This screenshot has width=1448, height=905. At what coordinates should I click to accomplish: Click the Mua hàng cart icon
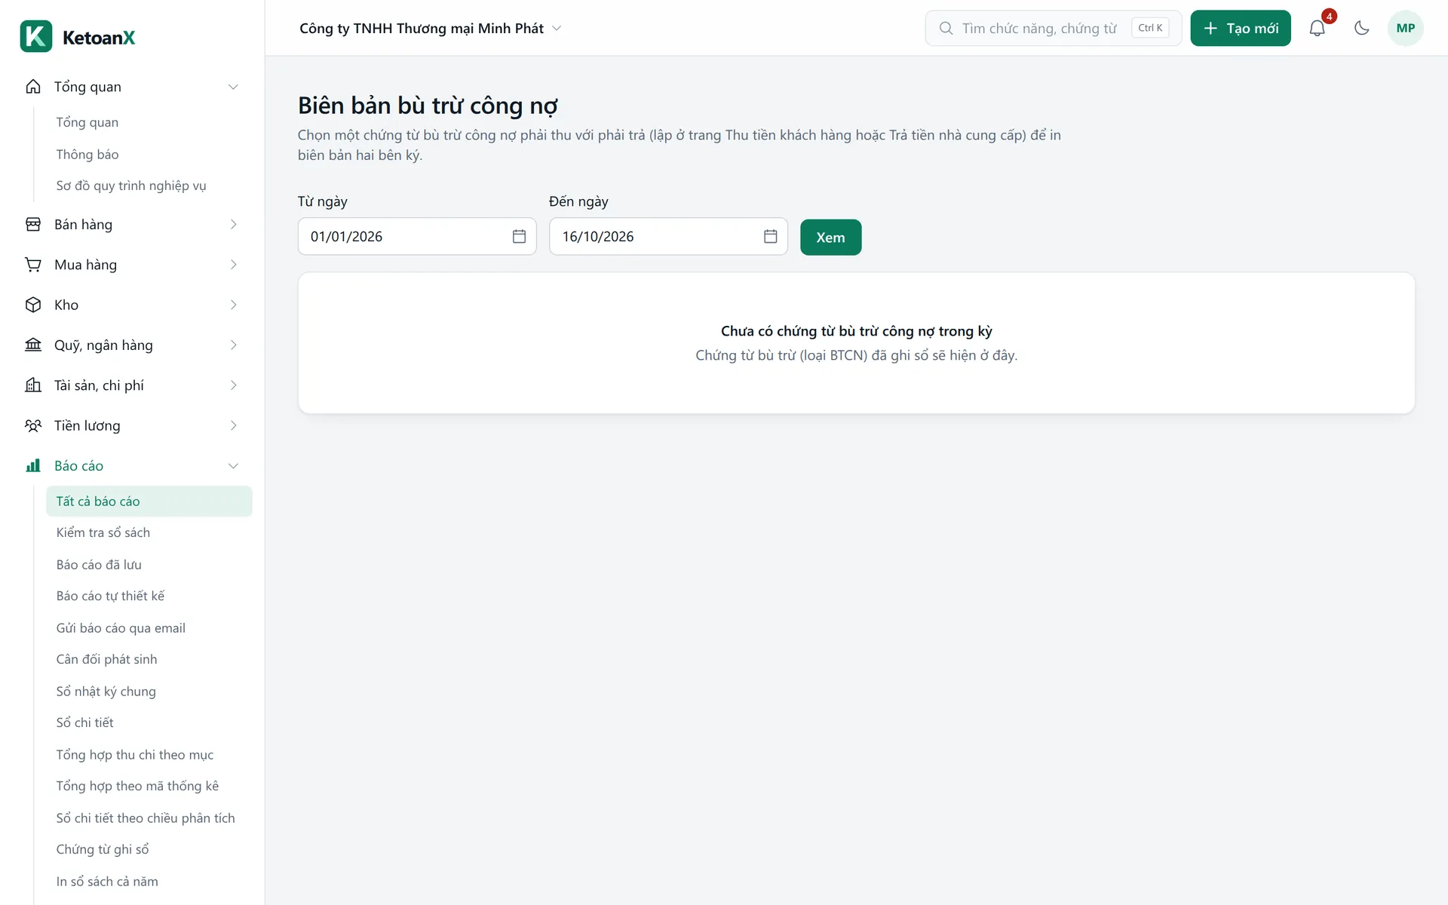(x=33, y=265)
